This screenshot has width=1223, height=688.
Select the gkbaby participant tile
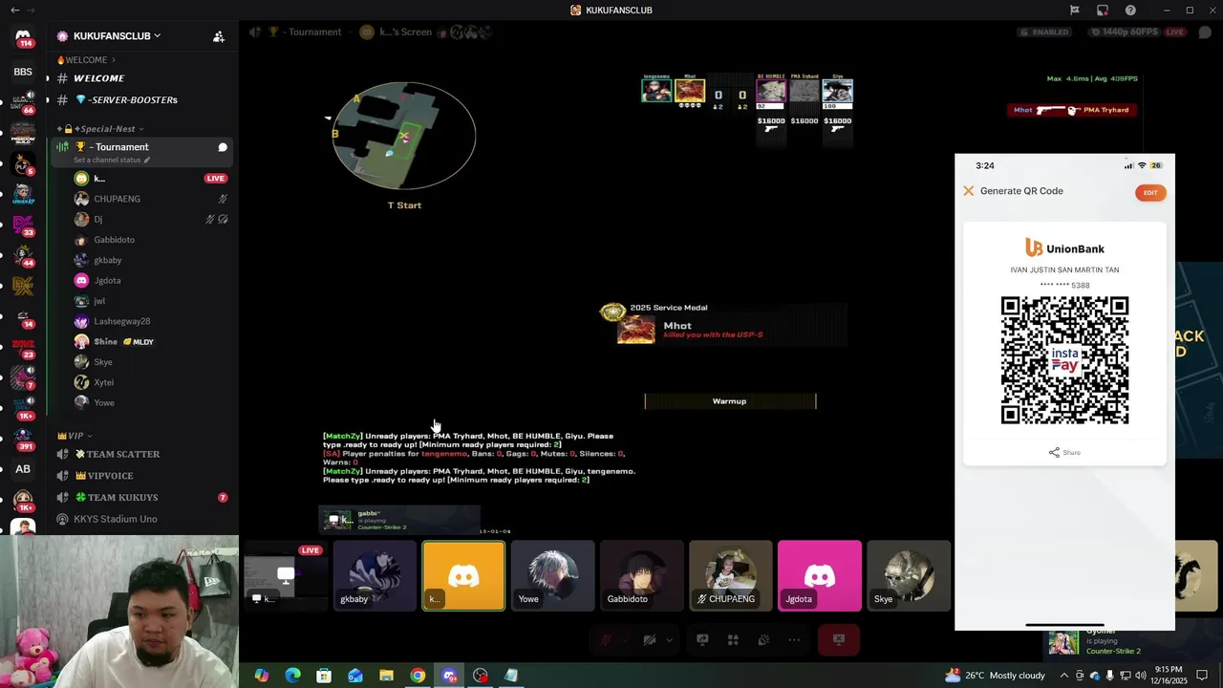pyautogui.click(x=375, y=575)
